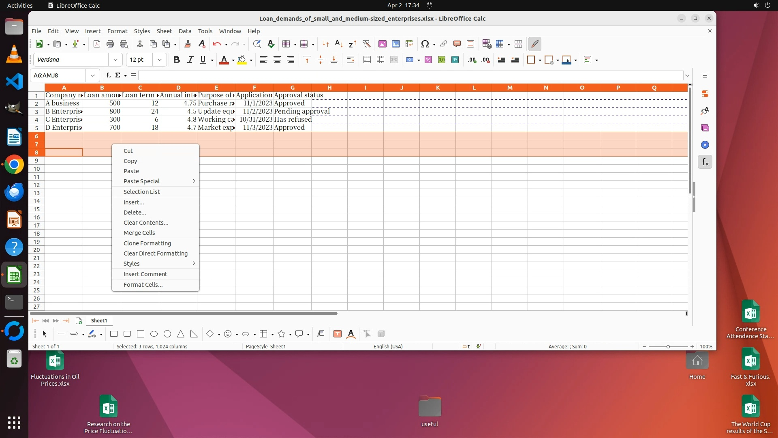
Task: Toggle Wrap Text button
Action: (x=351, y=60)
